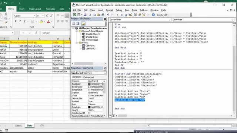This screenshot has height=133, width=237.
Task: Click the Reset stop icon
Action: pyautogui.click(x=126, y=15)
